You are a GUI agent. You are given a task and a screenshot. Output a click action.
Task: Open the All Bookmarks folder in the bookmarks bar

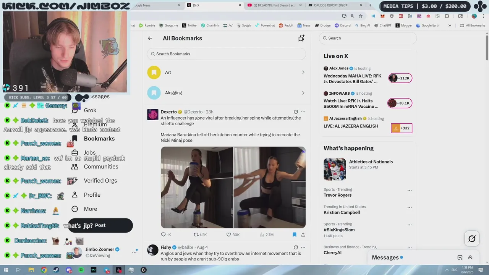coord(473,26)
